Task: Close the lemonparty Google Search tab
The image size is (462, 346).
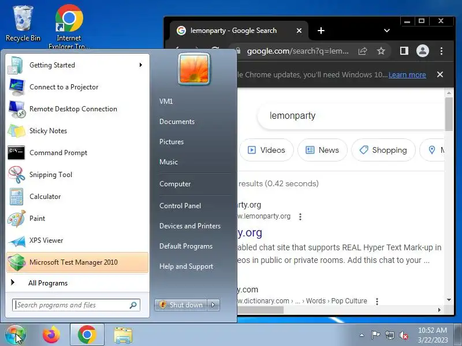Action: point(299,31)
